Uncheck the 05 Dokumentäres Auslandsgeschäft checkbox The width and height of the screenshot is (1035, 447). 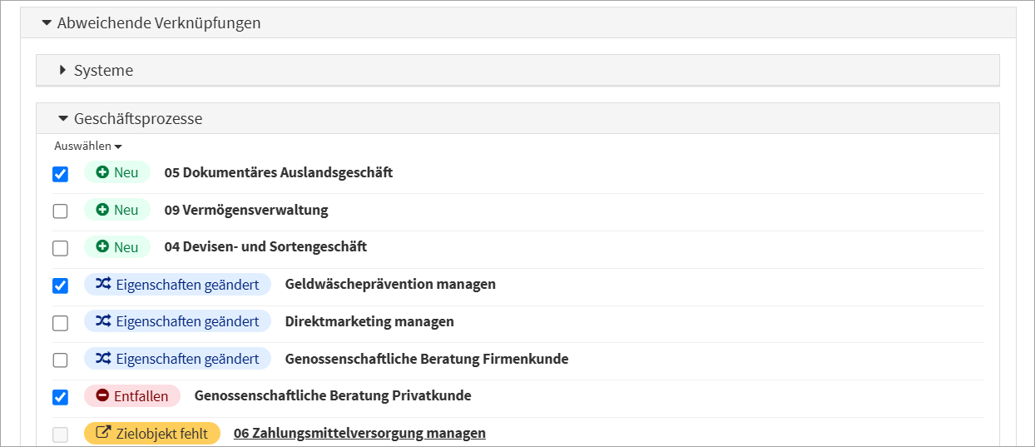(61, 174)
